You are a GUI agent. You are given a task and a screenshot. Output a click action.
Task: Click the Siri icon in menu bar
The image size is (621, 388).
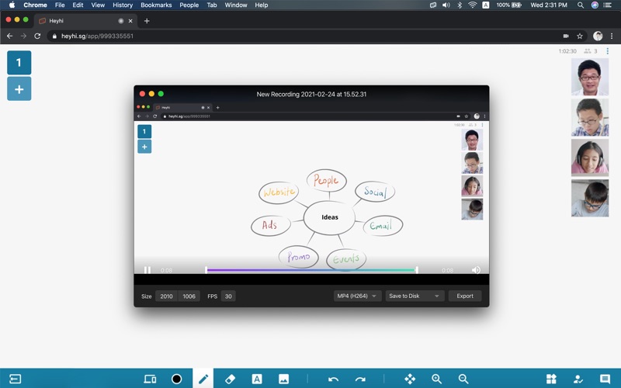(x=595, y=5)
